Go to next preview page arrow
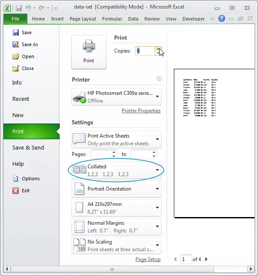The height and width of the screenshot is (276, 258). tap(206, 259)
